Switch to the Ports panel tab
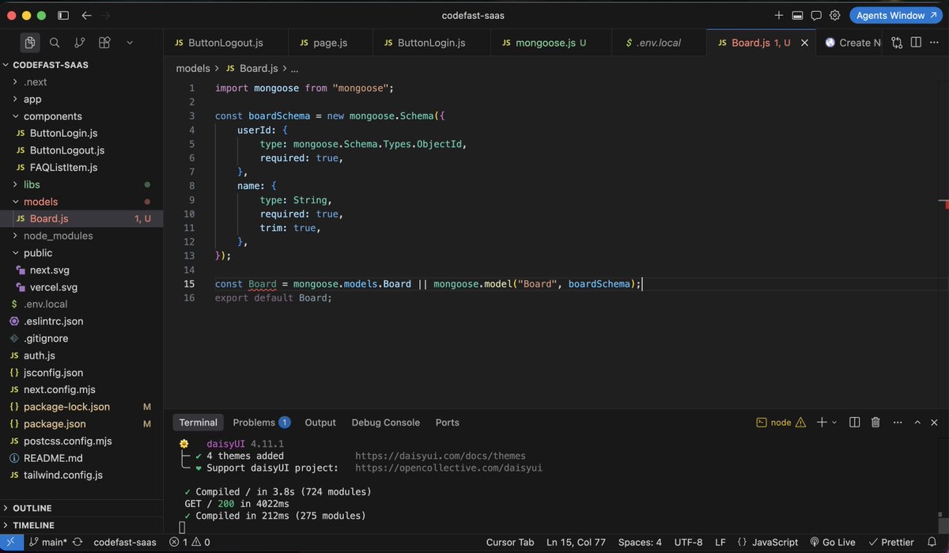The image size is (949, 553). [447, 422]
